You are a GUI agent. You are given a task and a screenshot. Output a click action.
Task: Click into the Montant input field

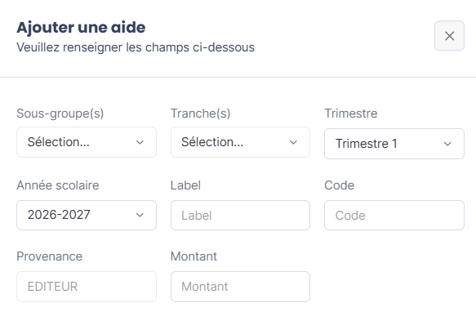tap(240, 287)
